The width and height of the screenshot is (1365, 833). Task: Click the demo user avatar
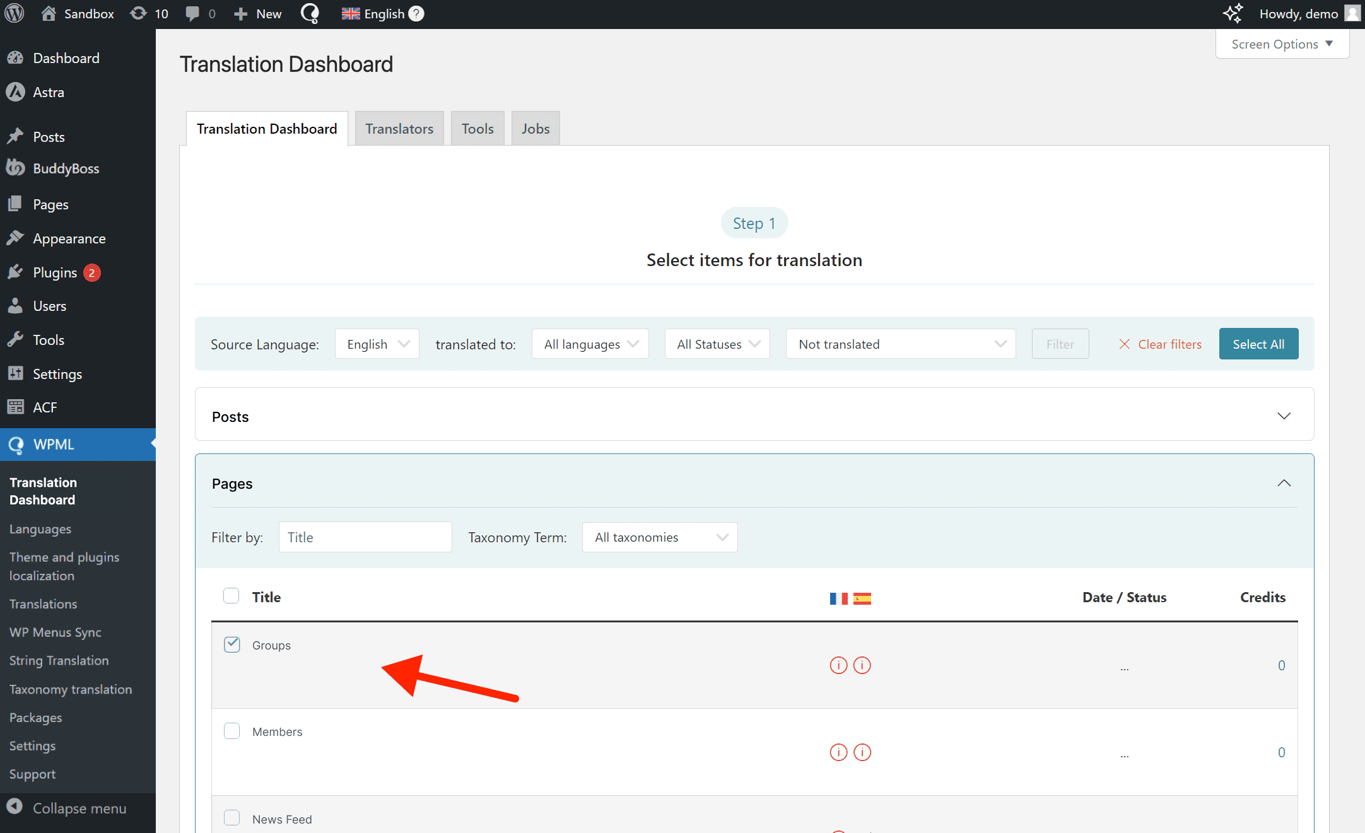[x=1352, y=13]
